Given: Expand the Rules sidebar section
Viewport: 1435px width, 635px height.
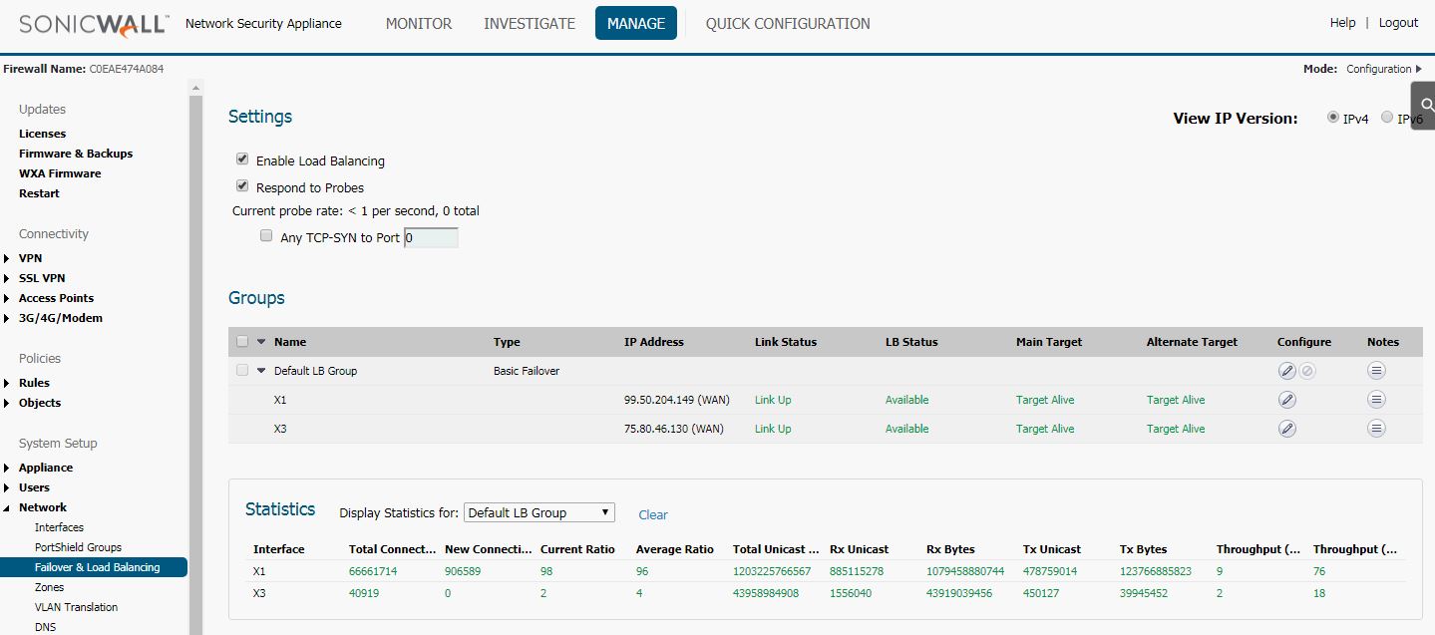Looking at the screenshot, I should coord(7,383).
